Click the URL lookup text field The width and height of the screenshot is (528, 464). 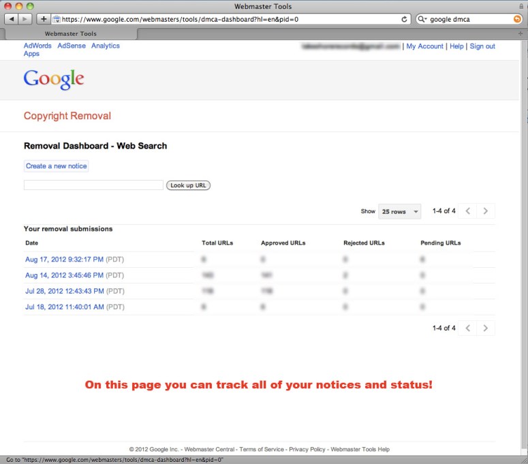tap(93, 185)
